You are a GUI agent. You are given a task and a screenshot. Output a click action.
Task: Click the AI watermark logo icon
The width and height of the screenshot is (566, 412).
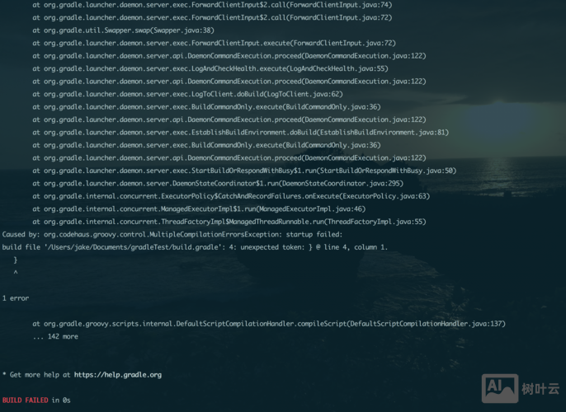tap(500, 388)
